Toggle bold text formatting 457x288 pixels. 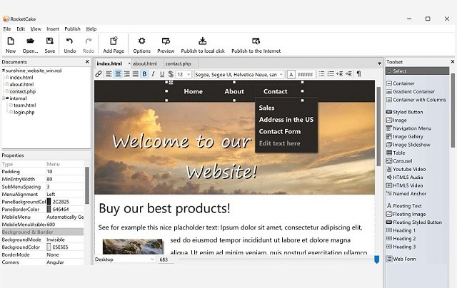144,74
